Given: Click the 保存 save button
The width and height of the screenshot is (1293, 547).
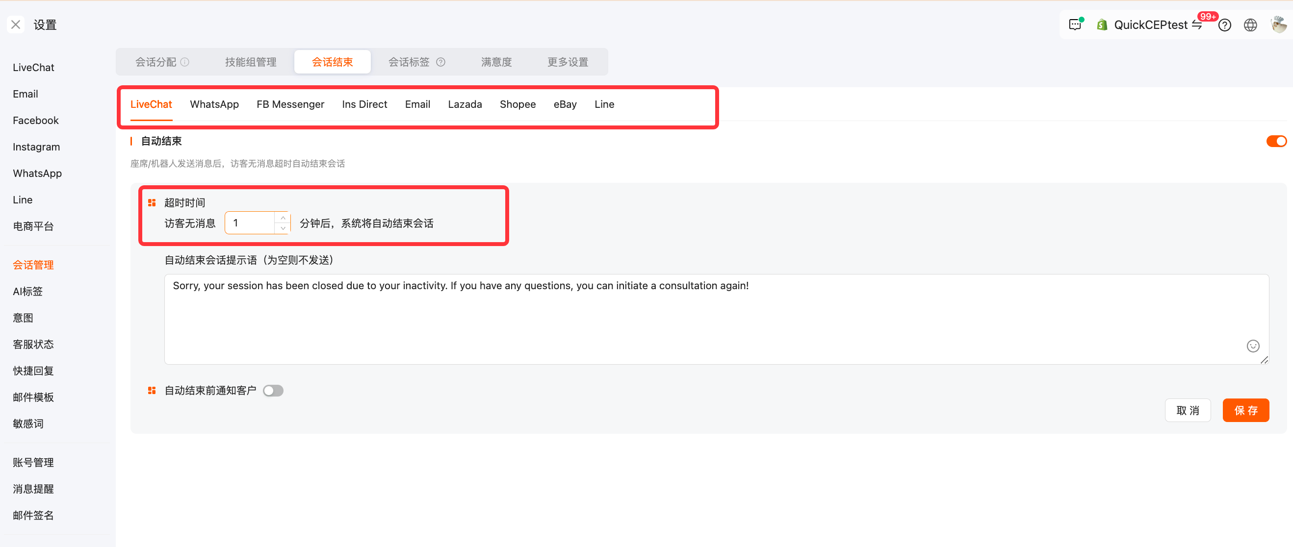Looking at the screenshot, I should (1246, 410).
